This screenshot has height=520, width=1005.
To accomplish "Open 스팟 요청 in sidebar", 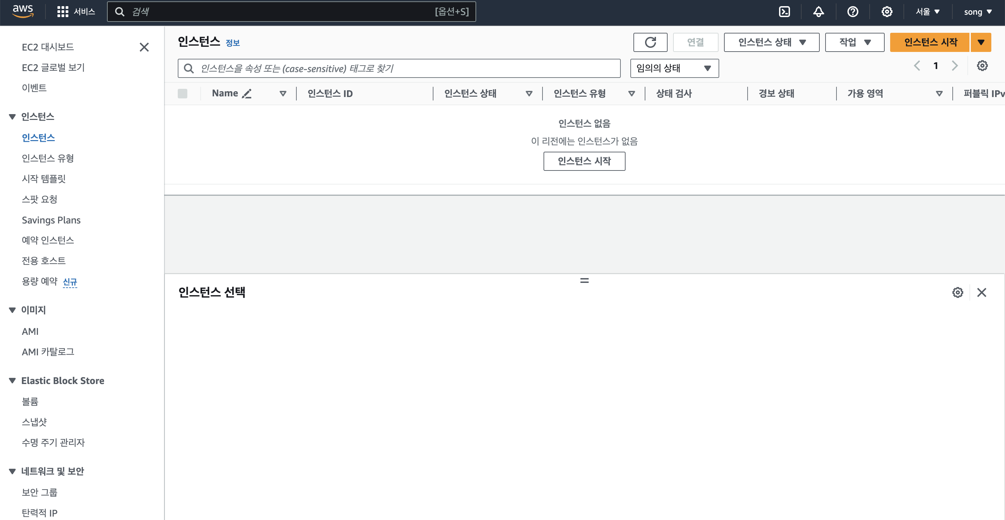I will (39, 199).
